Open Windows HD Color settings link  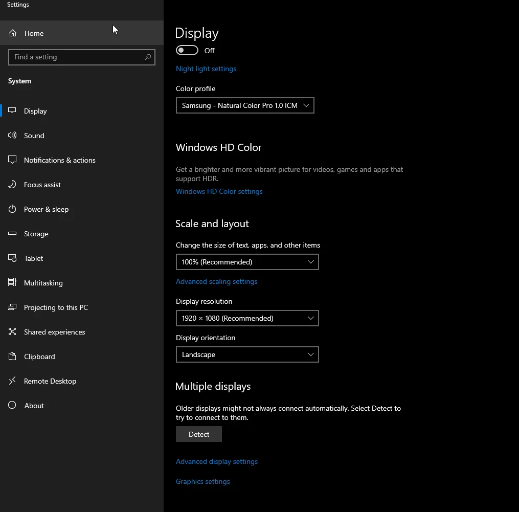click(x=219, y=191)
